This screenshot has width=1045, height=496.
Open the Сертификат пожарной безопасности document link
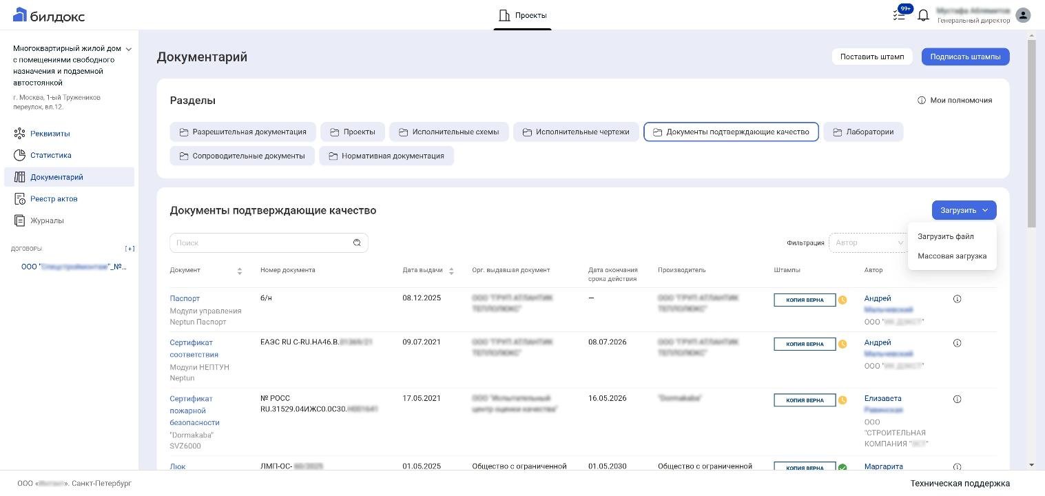[194, 411]
